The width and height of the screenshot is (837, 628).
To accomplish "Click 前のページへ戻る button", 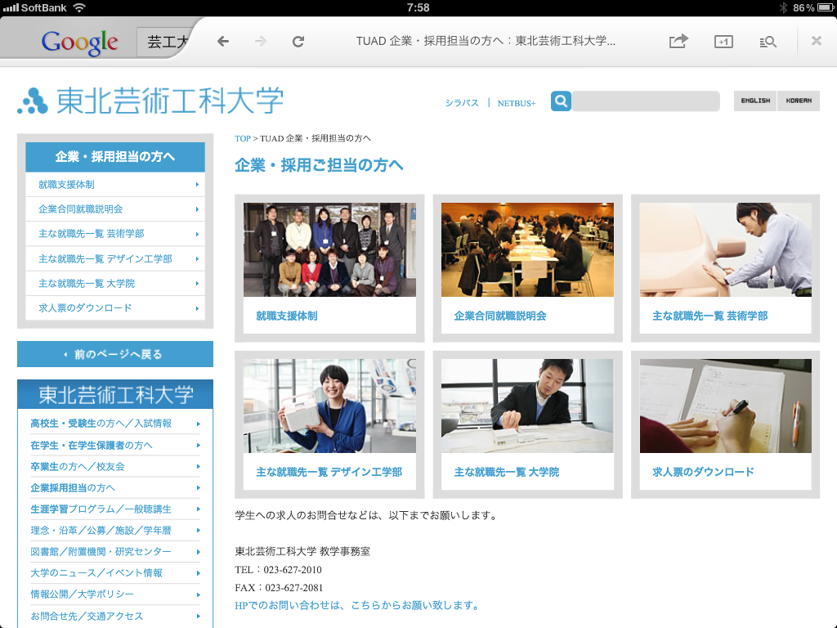I will [x=115, y=354].
